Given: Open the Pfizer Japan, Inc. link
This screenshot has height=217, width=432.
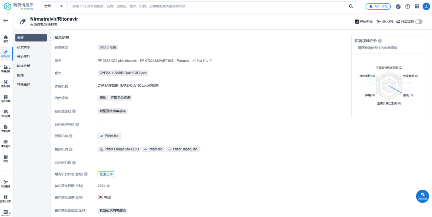Looking at the screenshot, I should (183, 149).
